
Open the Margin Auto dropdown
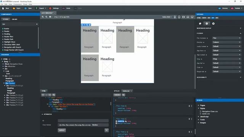pyautogui.click(x=226, y=72)
